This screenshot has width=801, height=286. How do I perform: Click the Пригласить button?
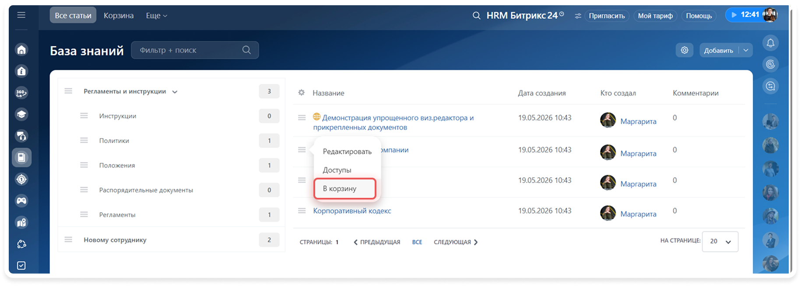(x=607, y=16)
